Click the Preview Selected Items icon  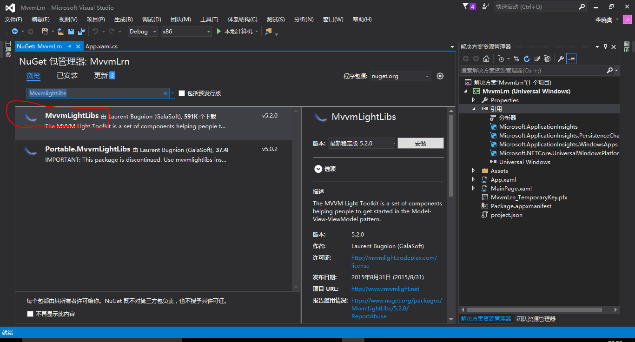[x=571, y=59]
